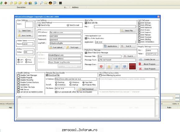
Task: Select the Send to mail radio button
Action: [68, 25]
